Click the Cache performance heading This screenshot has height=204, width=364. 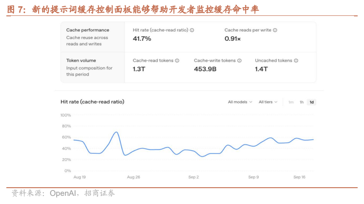pos(88,30)
